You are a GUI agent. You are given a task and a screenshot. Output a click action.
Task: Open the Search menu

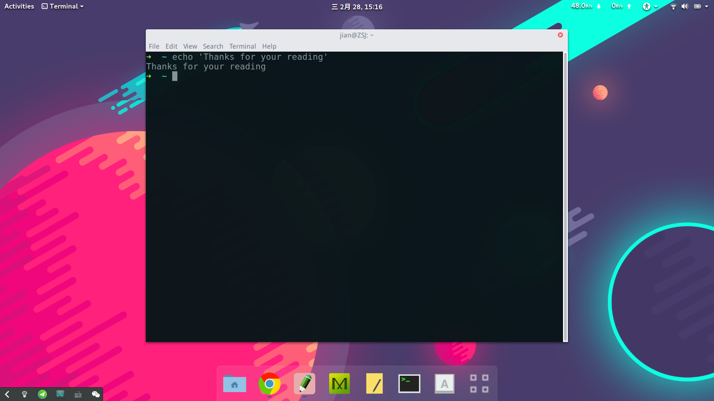pos(213,46)
